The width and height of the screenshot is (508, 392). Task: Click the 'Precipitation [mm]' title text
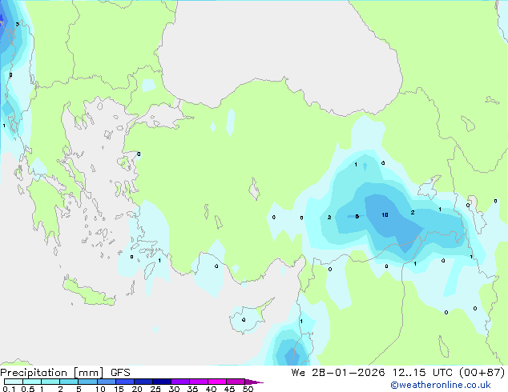click(x=52, y=373)
